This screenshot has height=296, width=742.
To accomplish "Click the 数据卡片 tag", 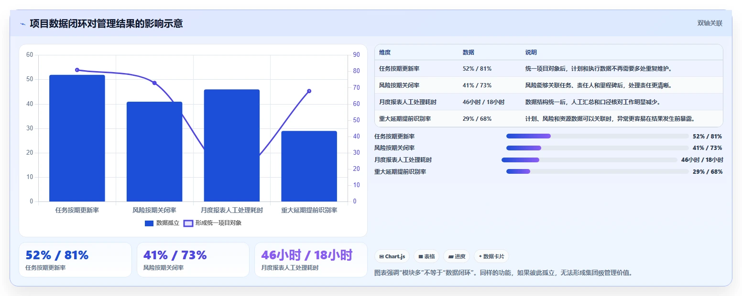I will tap(491, 256).
